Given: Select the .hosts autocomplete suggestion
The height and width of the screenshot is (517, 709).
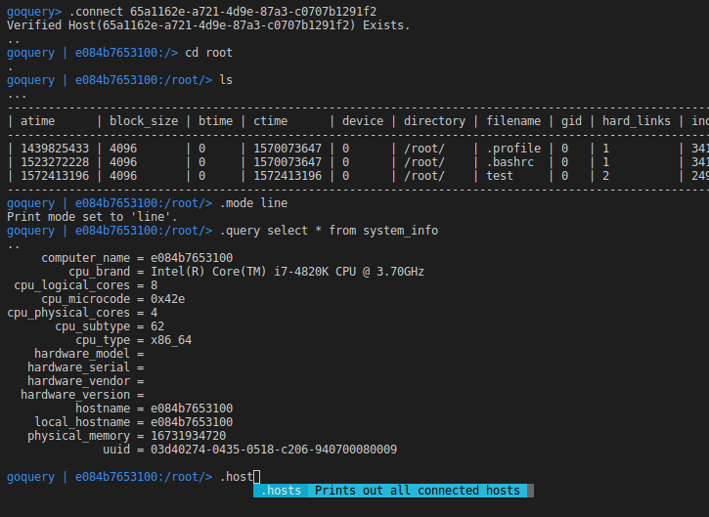Looking at the screenshot, I should pyautogui.click(x=281, y=491).
